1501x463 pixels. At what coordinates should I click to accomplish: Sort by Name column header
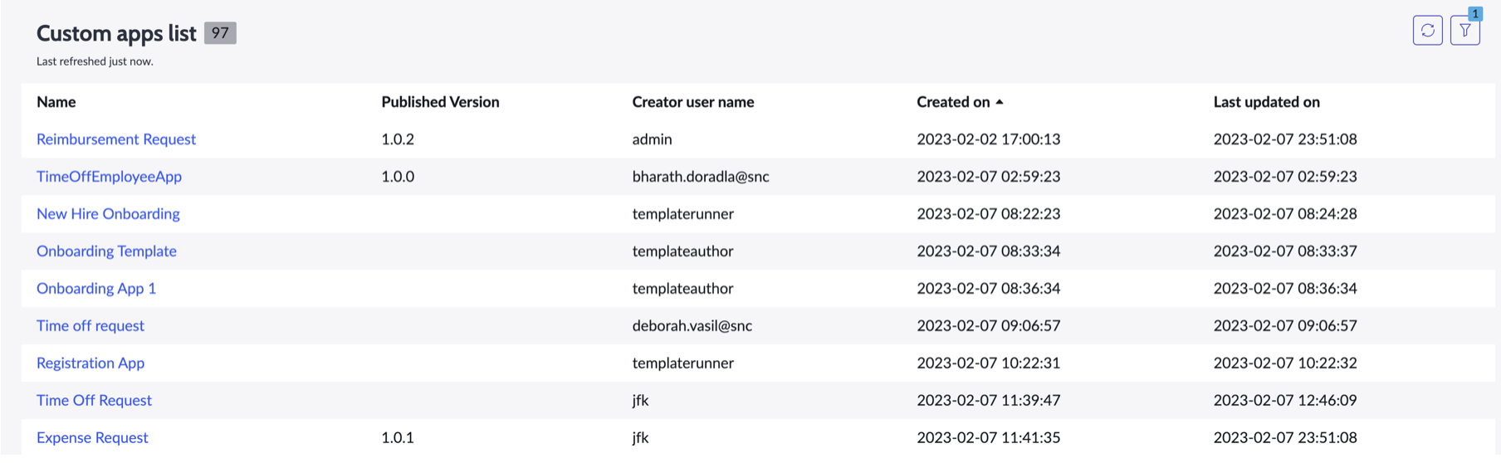(56, 101)
